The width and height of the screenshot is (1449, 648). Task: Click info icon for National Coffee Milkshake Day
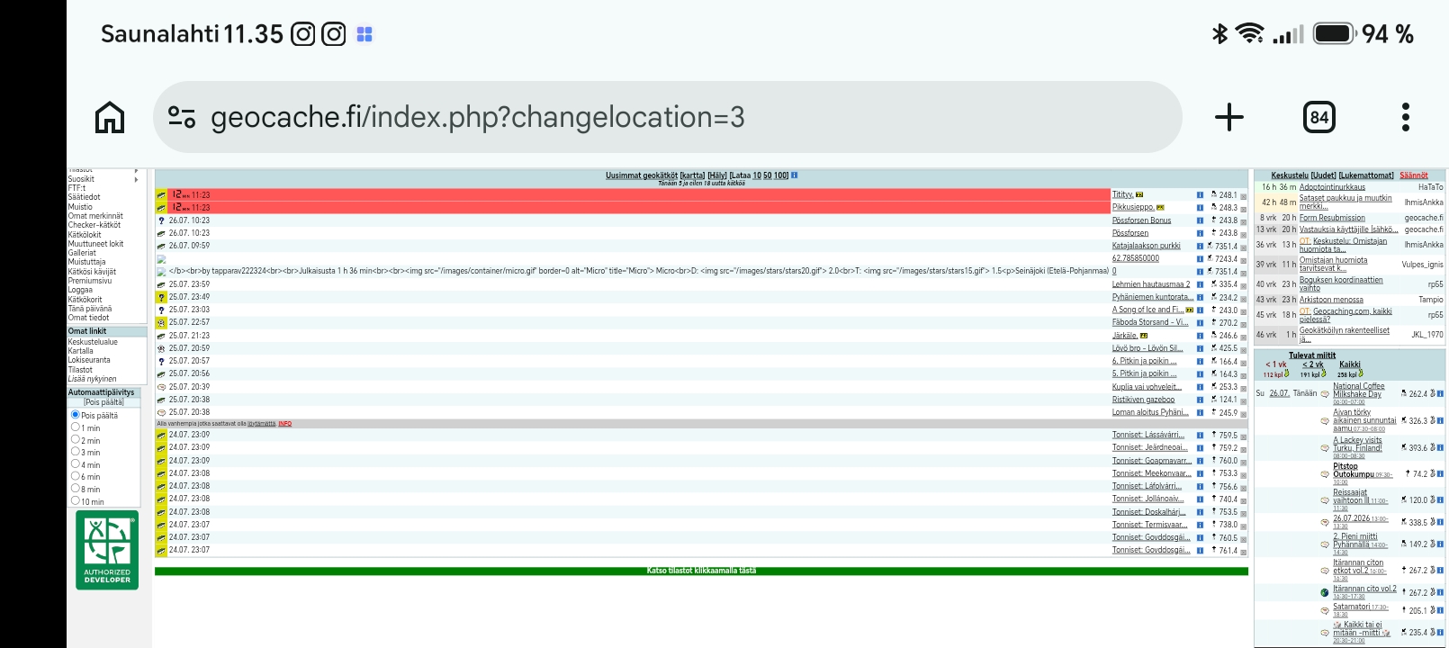(x=1440, y=394)
